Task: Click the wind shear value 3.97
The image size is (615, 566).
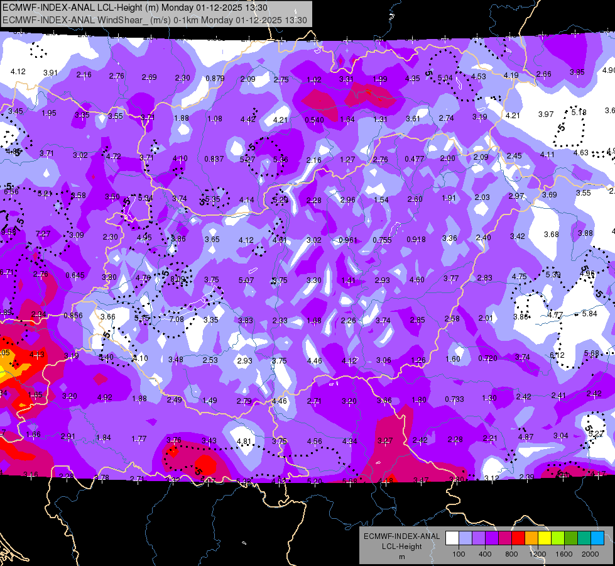Action: pyautogui.click(x=545, y=114)
